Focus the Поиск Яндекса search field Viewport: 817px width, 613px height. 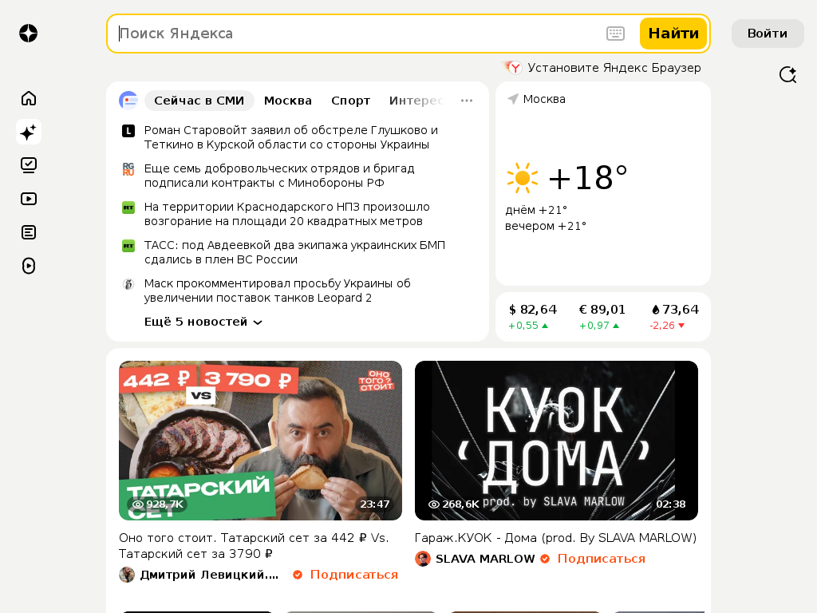360,34
